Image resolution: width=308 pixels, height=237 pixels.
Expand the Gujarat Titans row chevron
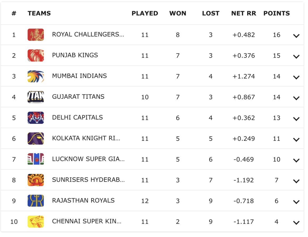296,98
